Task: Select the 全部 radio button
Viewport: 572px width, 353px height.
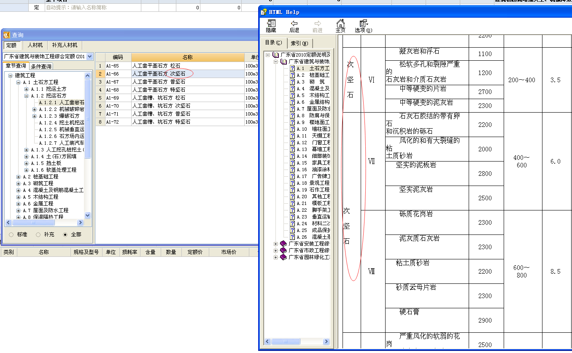Action: [65, 234]
